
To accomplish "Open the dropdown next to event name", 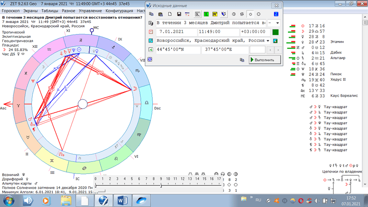I will point(277,23).
